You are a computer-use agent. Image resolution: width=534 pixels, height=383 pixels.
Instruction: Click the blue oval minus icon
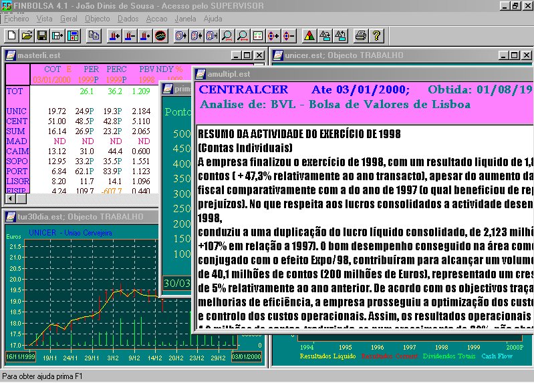point(289,35)
